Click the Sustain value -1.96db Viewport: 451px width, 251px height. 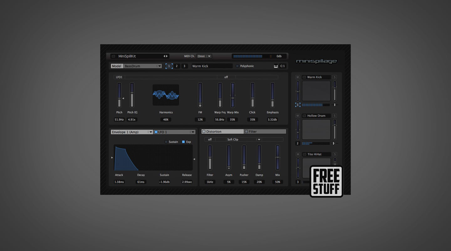pyautogui.click(x=164, y=182)
